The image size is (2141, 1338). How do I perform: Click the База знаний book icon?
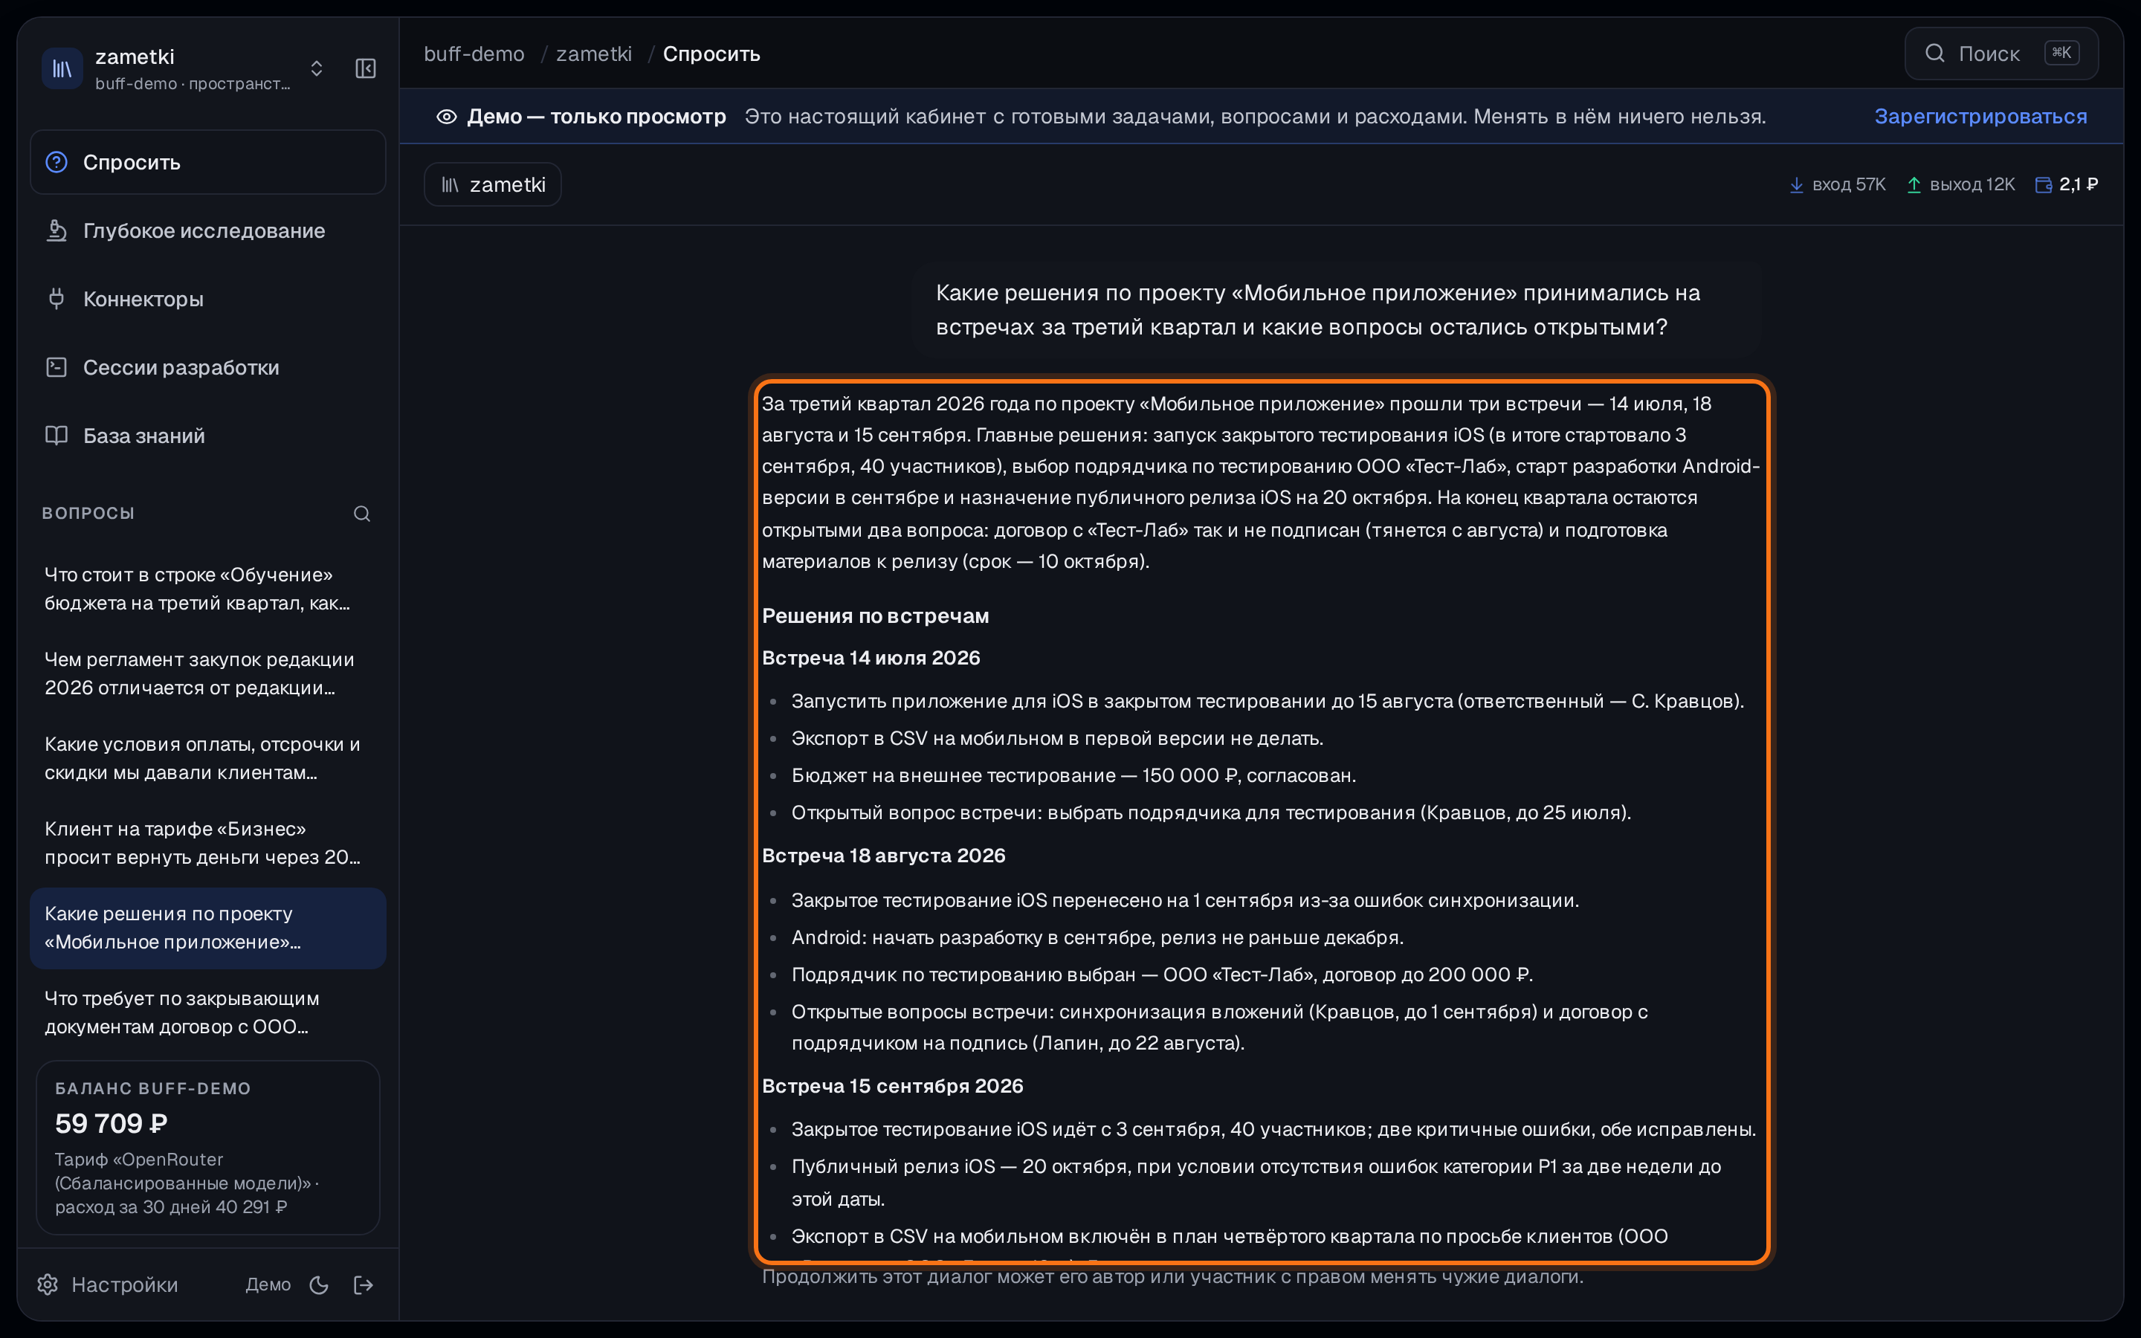(56, 436)
